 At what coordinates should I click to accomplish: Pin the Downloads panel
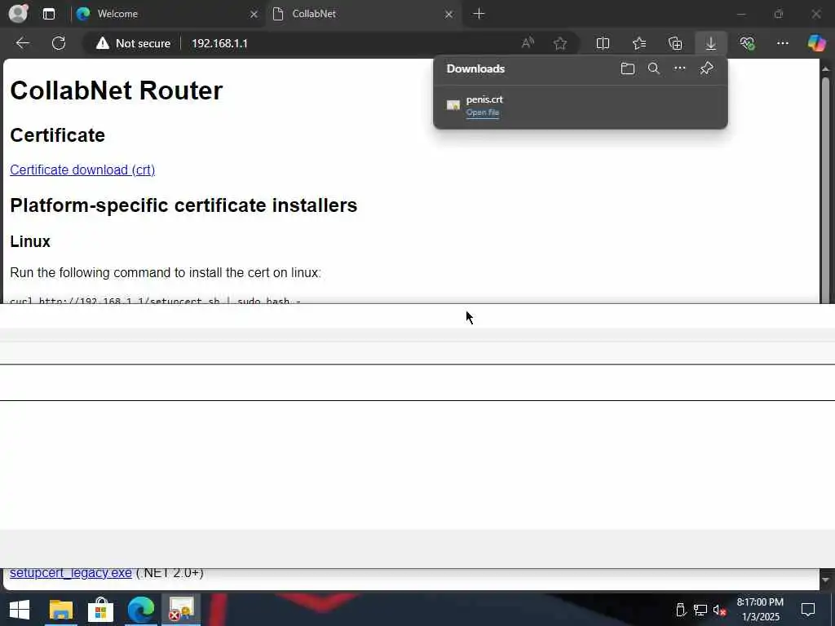[706, 68]
